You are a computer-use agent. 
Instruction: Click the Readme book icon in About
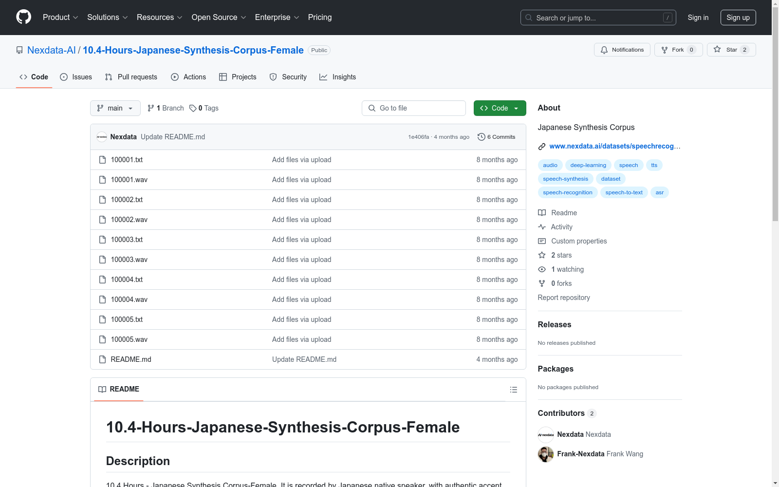click(542, 213)
